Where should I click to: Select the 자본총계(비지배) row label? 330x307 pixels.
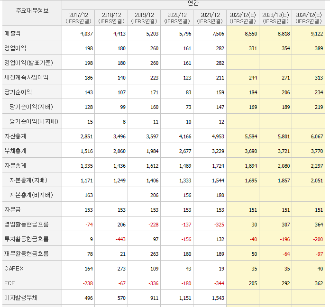[31, 195]
